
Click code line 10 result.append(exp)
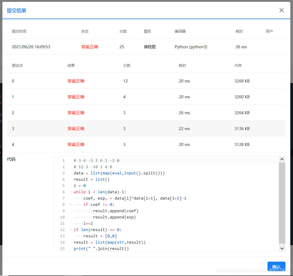(114, 217)
